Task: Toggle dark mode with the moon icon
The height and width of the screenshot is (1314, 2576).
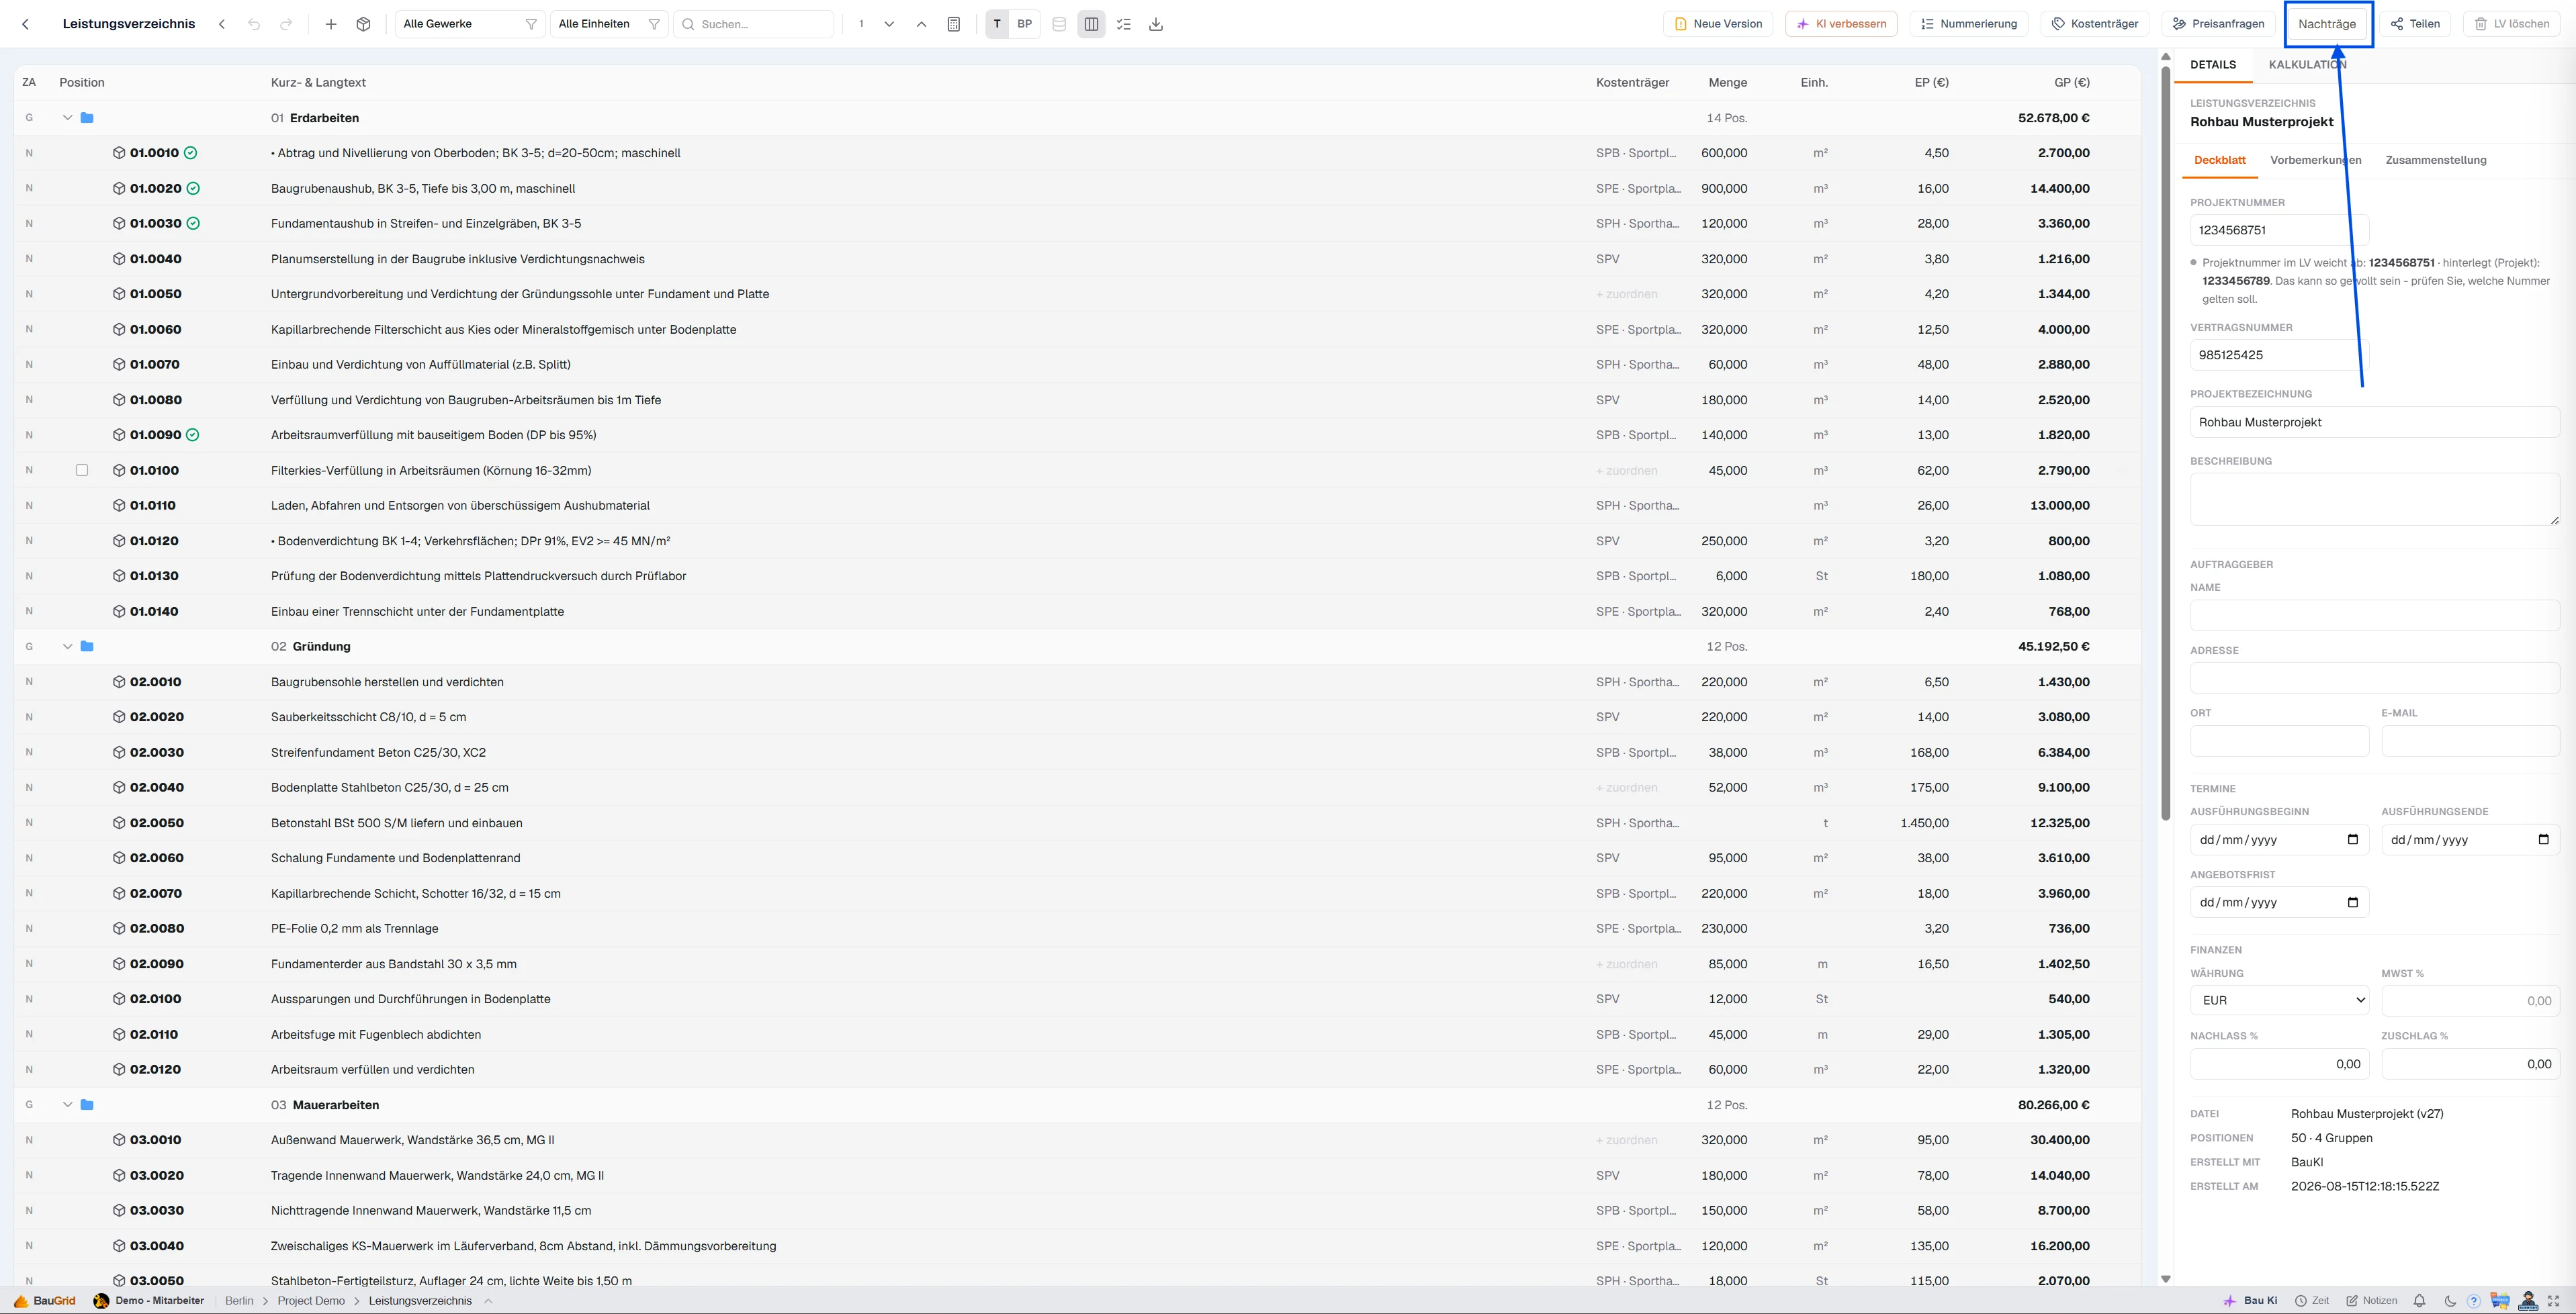Action: pyautogui.click(x=2449, y=1301)
